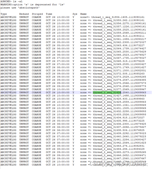
Task: Click the 'Time' column header
Action: click(x=49, y=14)
